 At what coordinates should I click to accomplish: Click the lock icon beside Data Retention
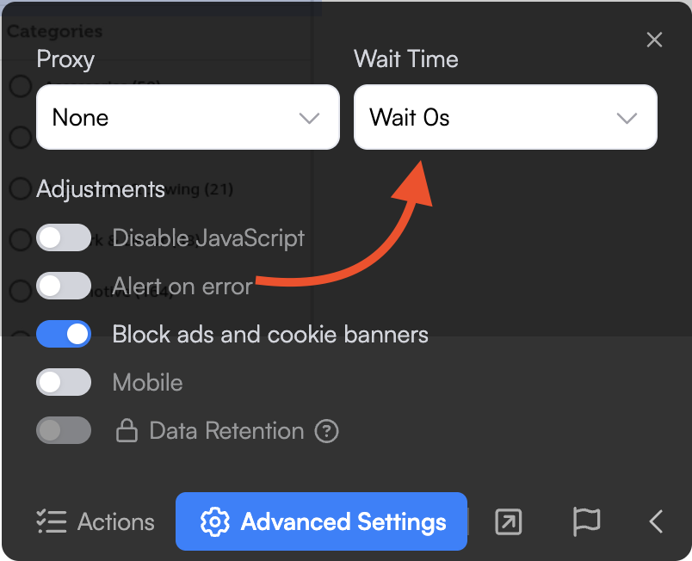tap(127, 431)
